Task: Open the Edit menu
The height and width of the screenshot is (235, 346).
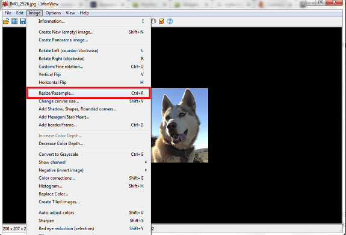Action: tap(20, 13)
